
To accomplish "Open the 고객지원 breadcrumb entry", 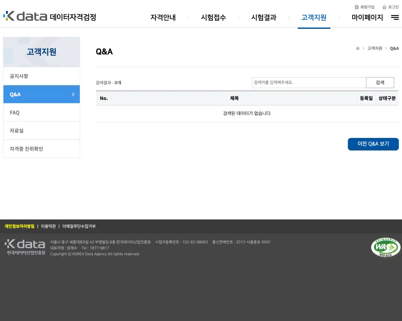I will pyautogui.click(x=375, y=48).
